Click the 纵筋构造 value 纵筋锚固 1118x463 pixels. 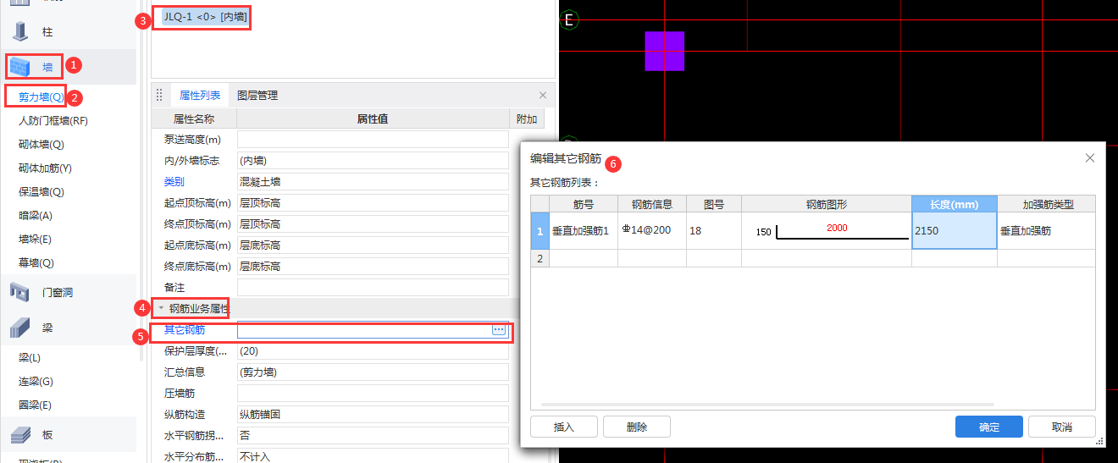click(x=373, y=414)
